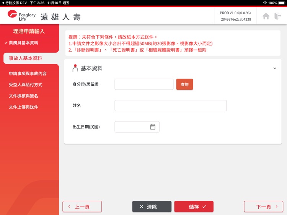287x215 pixels.
Task: Click the PROD V1.0.0(0.0.96) version text
Action: pos(235,13)
